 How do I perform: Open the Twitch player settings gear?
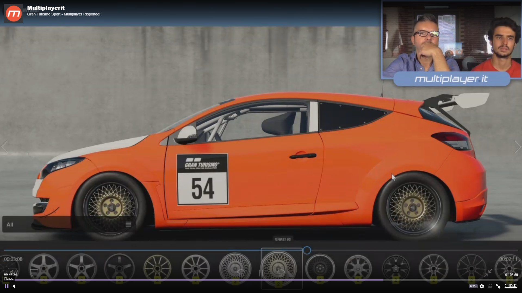[x=482, y=286]
